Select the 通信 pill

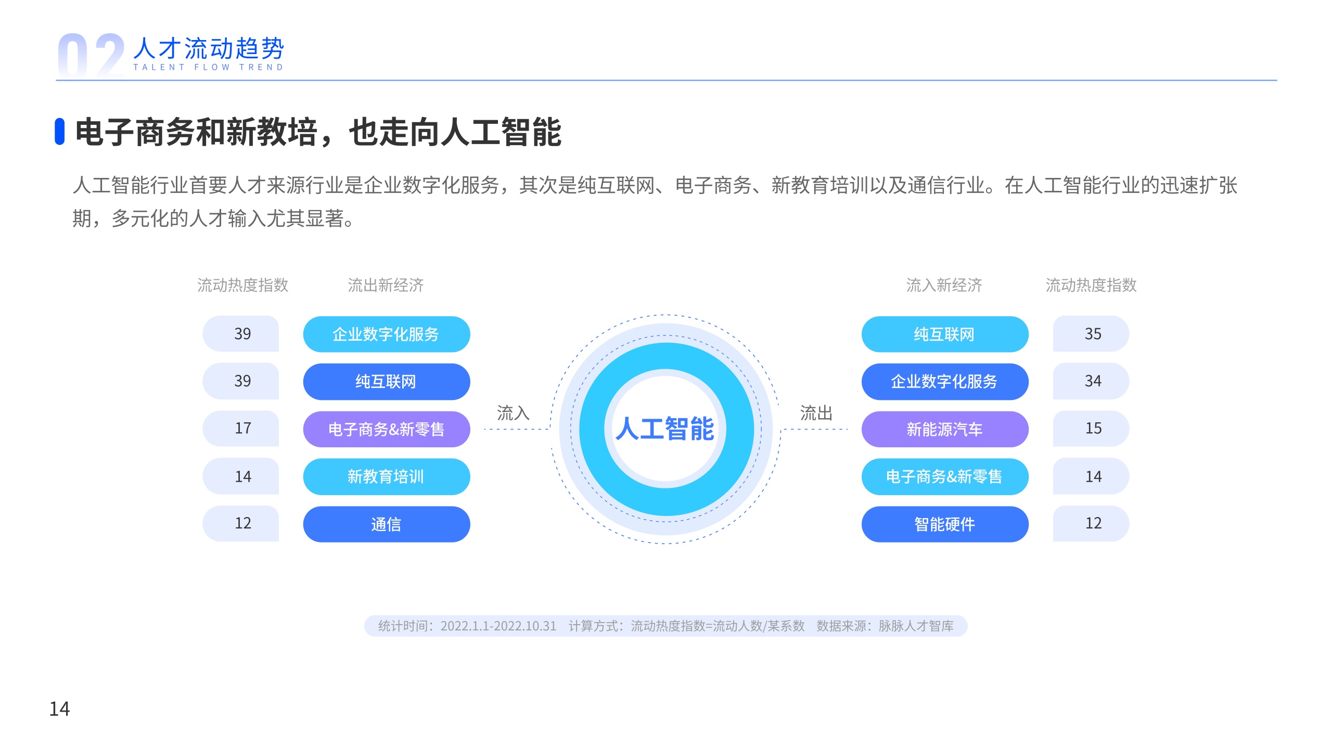(x=387, y=524)
